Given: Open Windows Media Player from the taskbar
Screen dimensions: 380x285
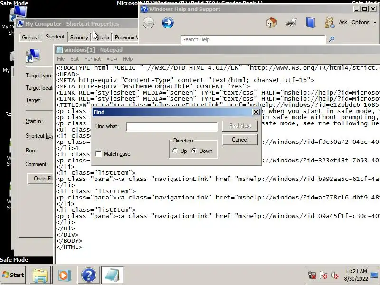Looking at the screenshot, I should (x=64, y=275).
